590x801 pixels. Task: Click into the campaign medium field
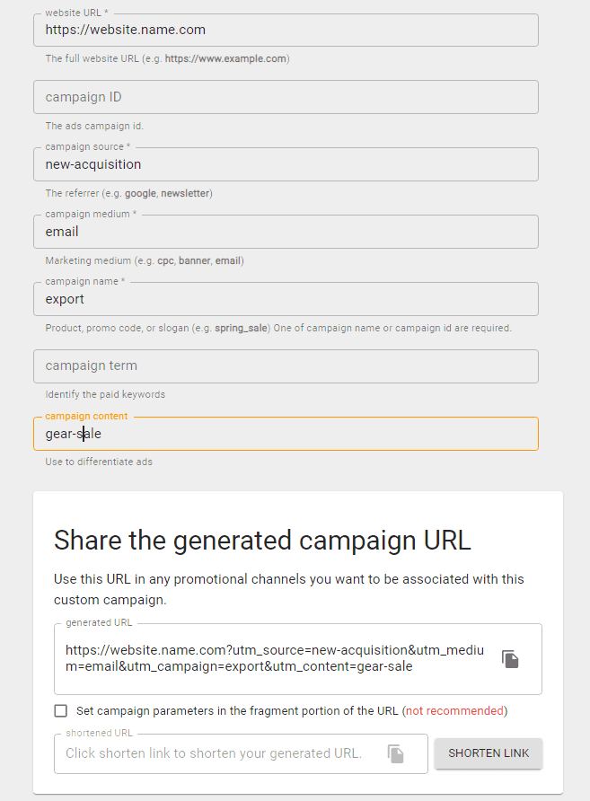[286, 232]
